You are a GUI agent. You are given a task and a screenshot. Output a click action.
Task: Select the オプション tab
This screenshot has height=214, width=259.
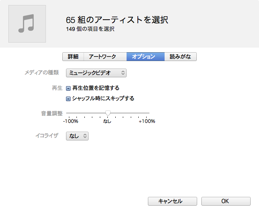tap(145, 57)
